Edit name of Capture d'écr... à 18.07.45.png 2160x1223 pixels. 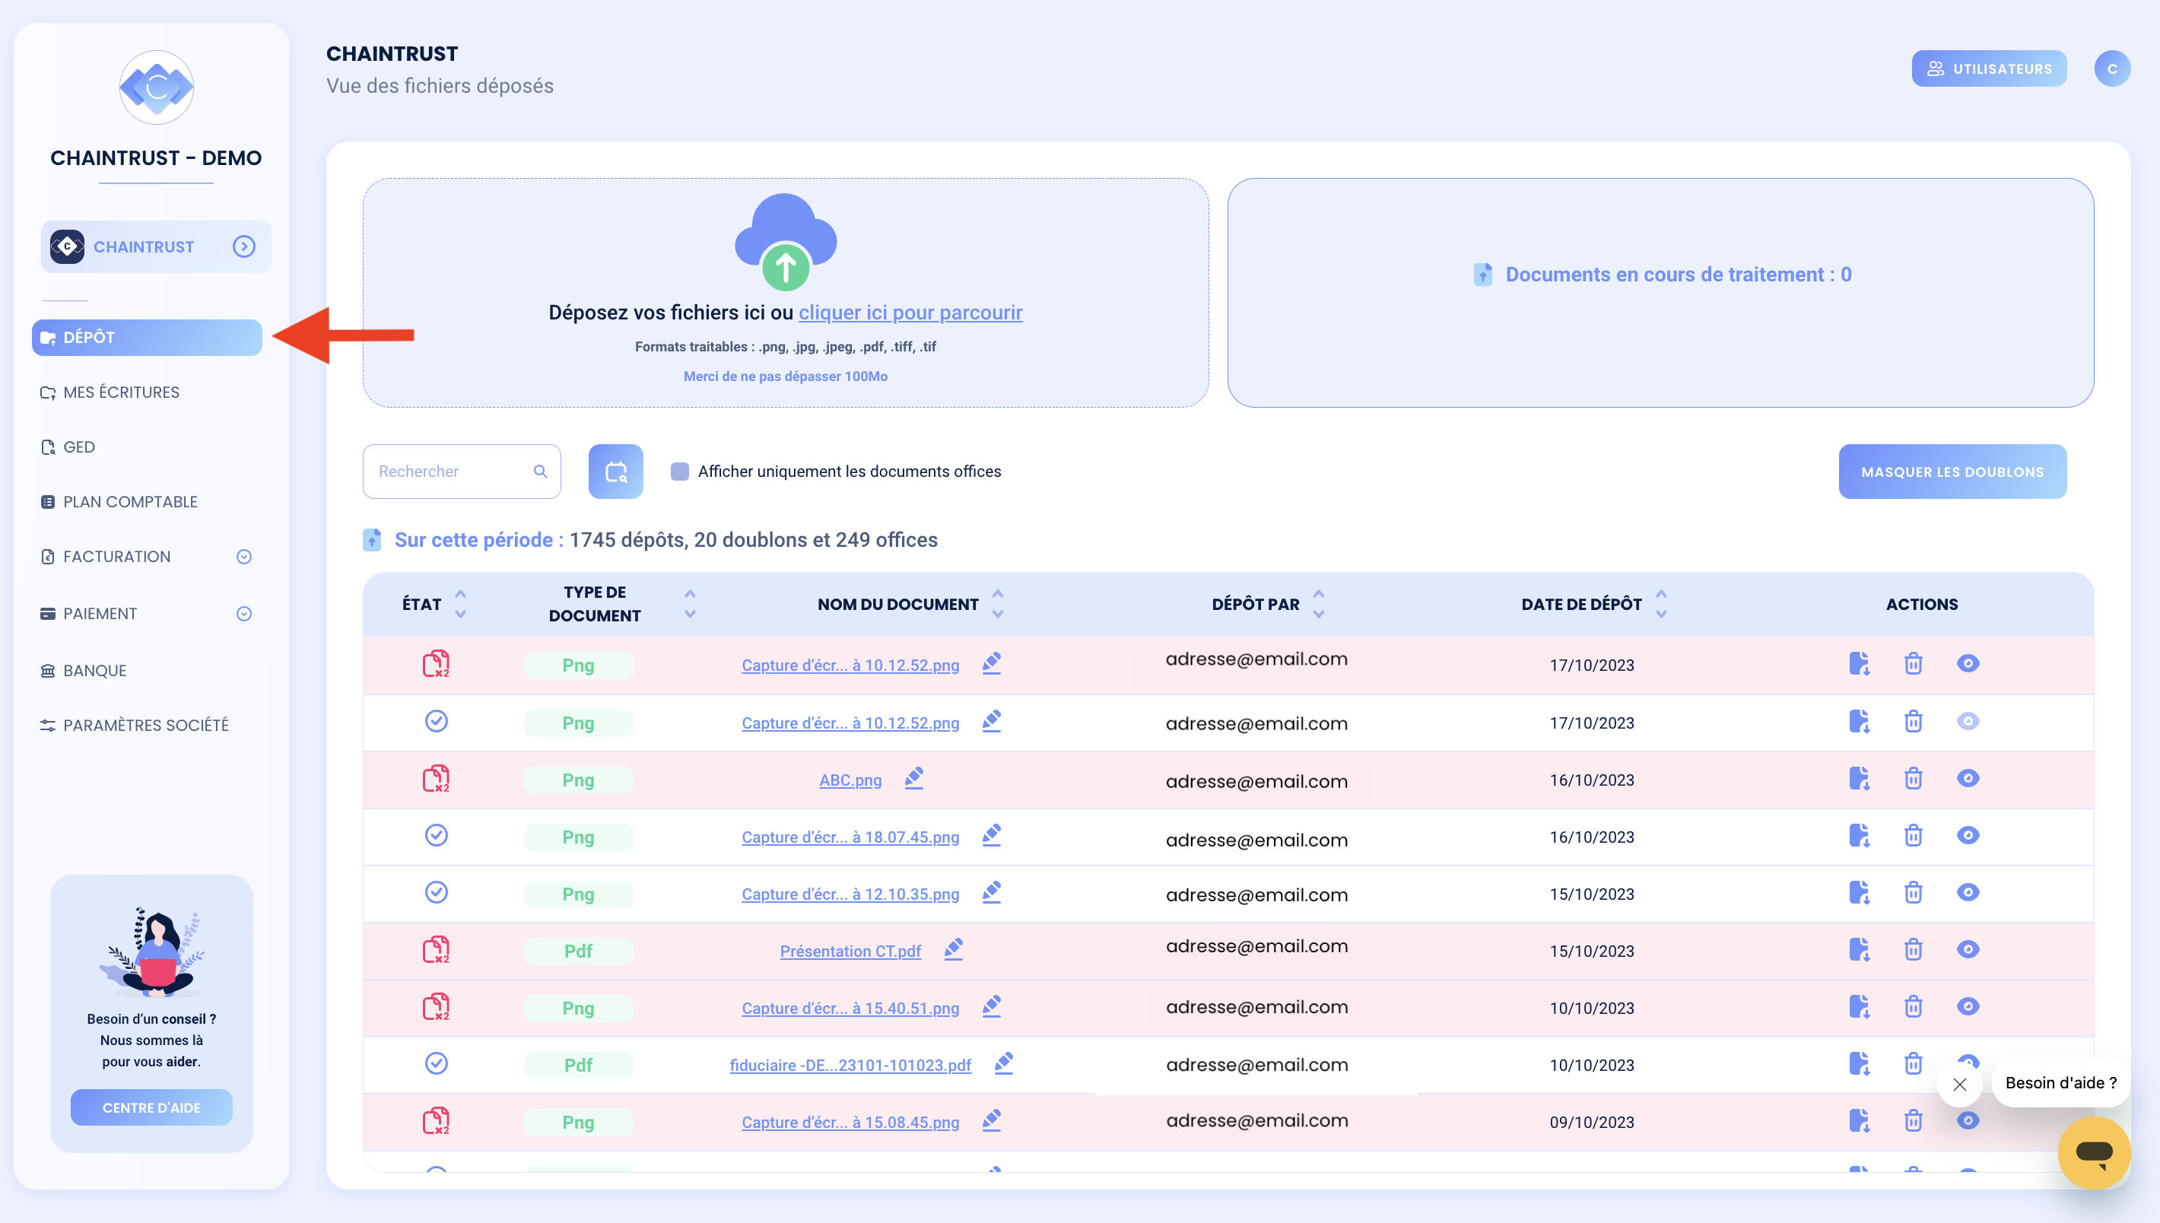[992, 835]
